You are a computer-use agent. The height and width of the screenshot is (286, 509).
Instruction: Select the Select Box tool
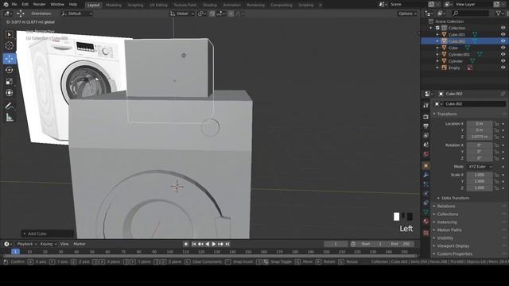[x=9, y=34]
